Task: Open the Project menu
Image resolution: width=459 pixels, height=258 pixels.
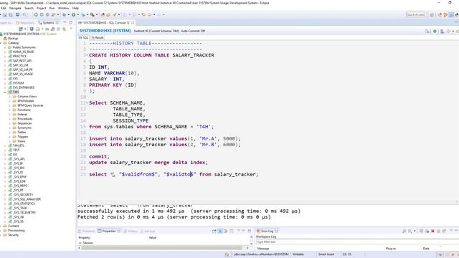Action: coord(42,8)
